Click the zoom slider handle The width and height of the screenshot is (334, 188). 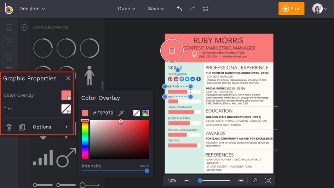pos(200,180)
